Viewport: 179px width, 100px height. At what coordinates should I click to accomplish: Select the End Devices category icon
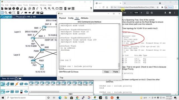point(8,84)
